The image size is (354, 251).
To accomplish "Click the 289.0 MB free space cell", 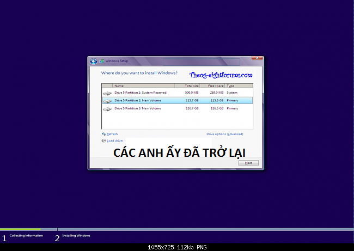I will point(217,93).
